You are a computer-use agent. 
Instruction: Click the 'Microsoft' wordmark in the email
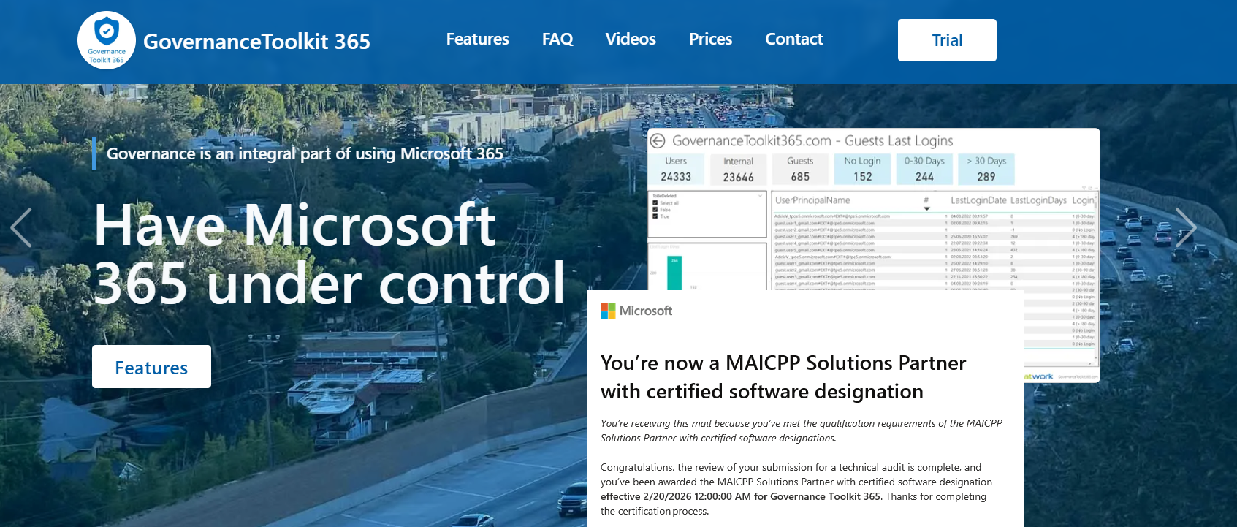(x=646, y=311)
